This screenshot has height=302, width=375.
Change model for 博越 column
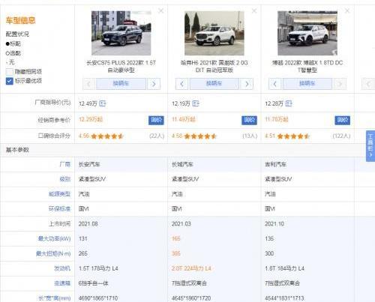click(307, 84)
